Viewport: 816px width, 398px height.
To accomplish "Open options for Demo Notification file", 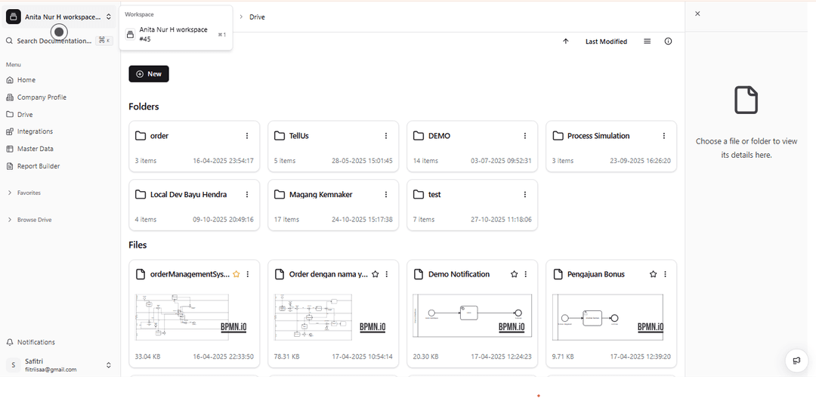I will (x=526, y=274).
